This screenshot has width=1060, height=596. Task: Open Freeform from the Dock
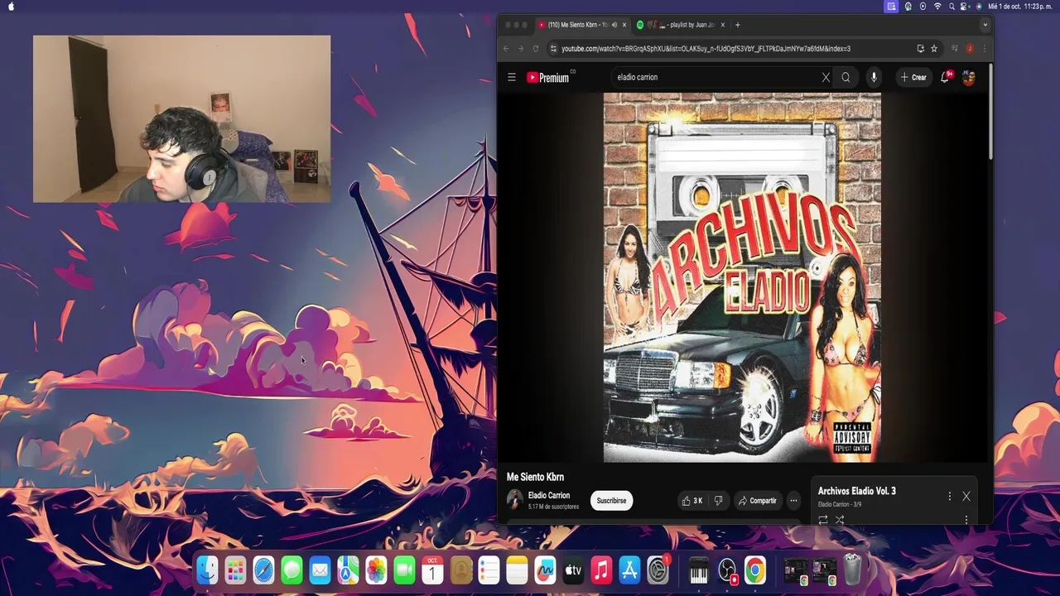coord(545,570)
